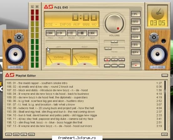Click the left VuAmp meter
173x140 pixels.
[x=59, y=57]
